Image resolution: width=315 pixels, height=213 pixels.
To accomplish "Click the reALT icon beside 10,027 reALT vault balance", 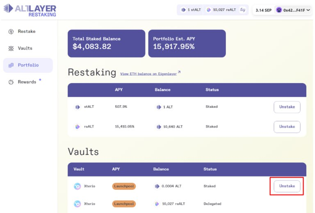I will 157,204.
